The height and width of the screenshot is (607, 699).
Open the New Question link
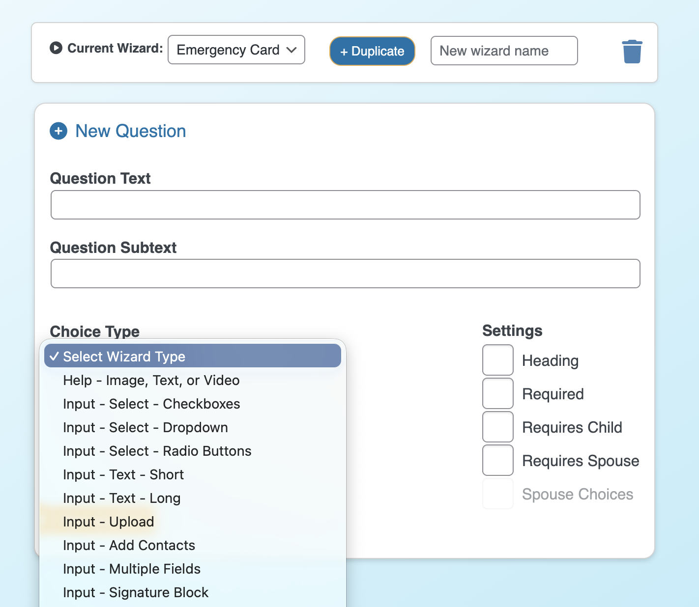(x=131, y=131)
